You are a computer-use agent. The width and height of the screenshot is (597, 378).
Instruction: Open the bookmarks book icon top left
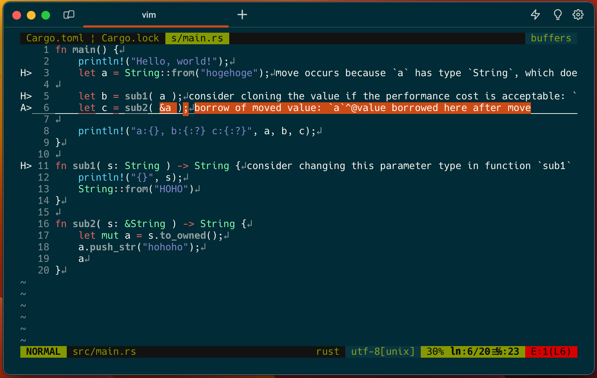69,15
